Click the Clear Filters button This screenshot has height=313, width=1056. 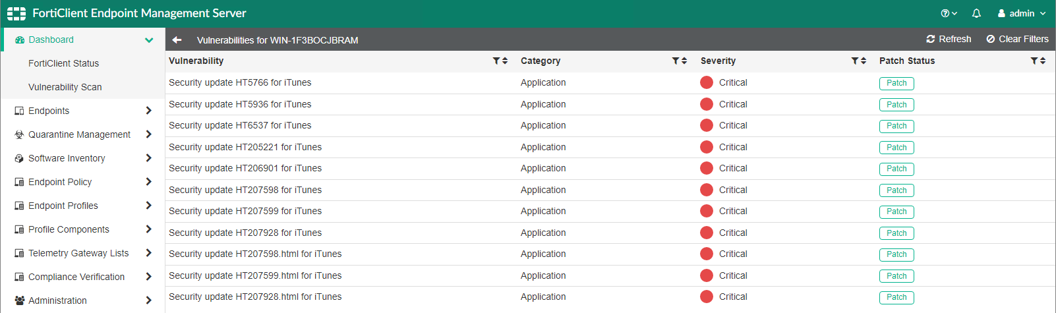(1017, 40)
